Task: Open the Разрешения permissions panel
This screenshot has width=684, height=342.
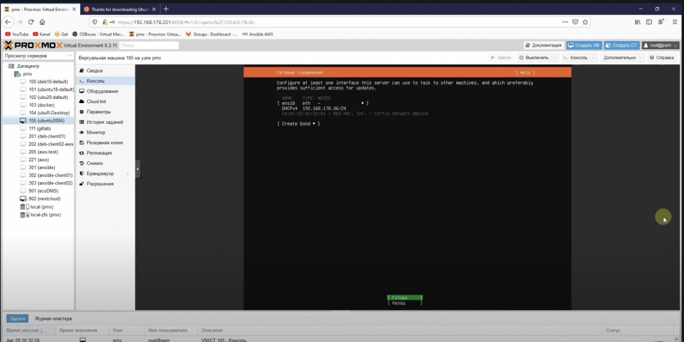Action: pyautogui.click(x=100, y=183)
